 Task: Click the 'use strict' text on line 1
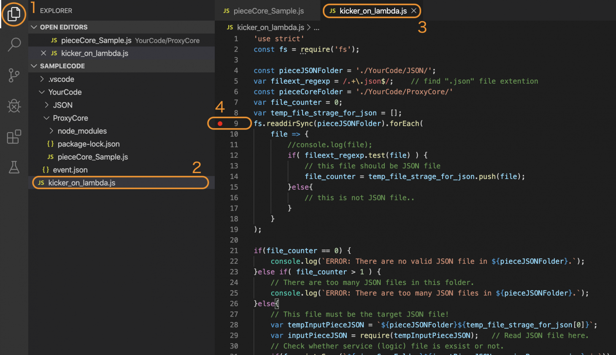pos(279,39)
